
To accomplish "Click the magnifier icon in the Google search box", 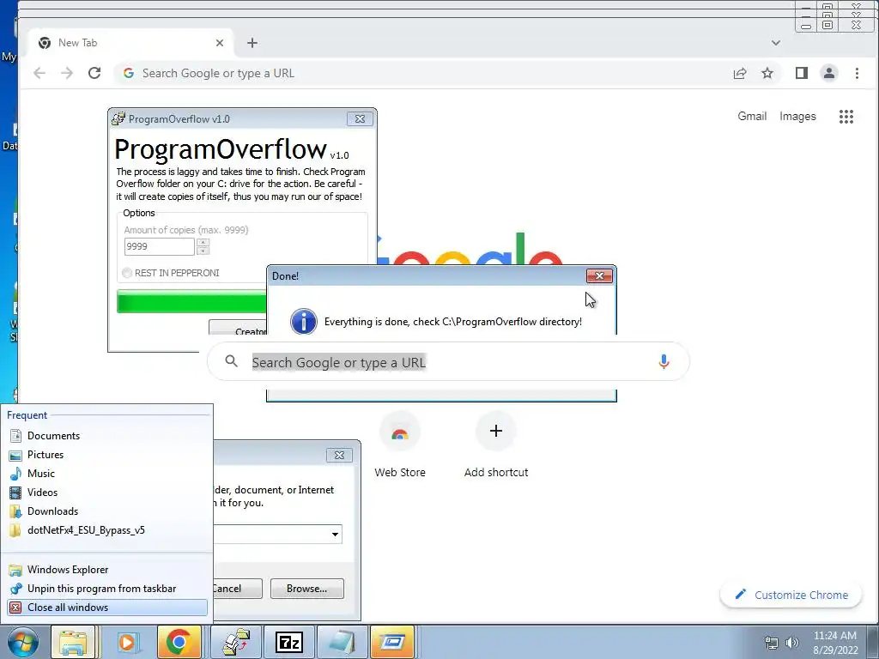I will click(x=231, y=361).
